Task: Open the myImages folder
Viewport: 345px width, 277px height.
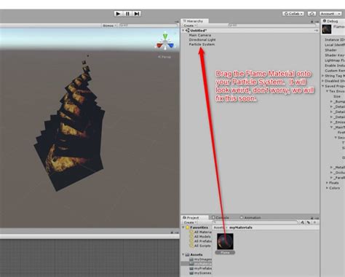Action: click(200, 260)
